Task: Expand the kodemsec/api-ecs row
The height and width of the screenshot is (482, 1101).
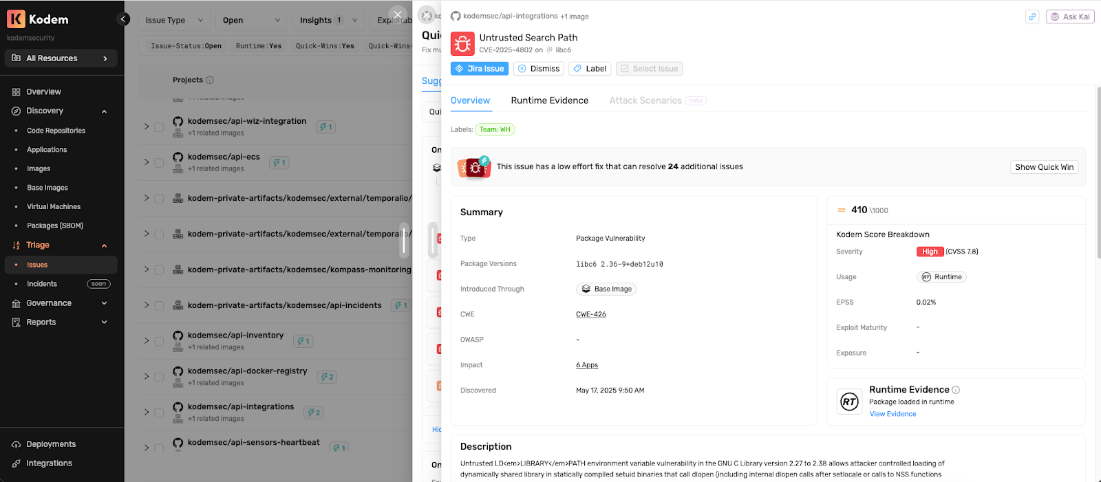Action: click(x=147, y=162)
